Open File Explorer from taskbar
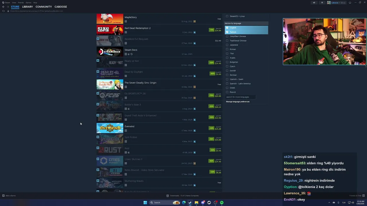Screen dimensions: 367x206 [196, 203]
